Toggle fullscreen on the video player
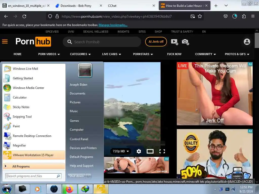259x194 pixels. [162, 151]
